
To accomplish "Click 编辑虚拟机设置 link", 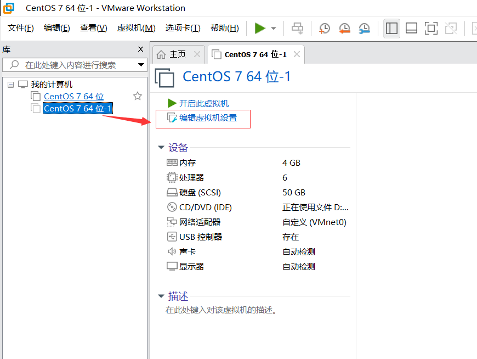I will coord(208,118).
